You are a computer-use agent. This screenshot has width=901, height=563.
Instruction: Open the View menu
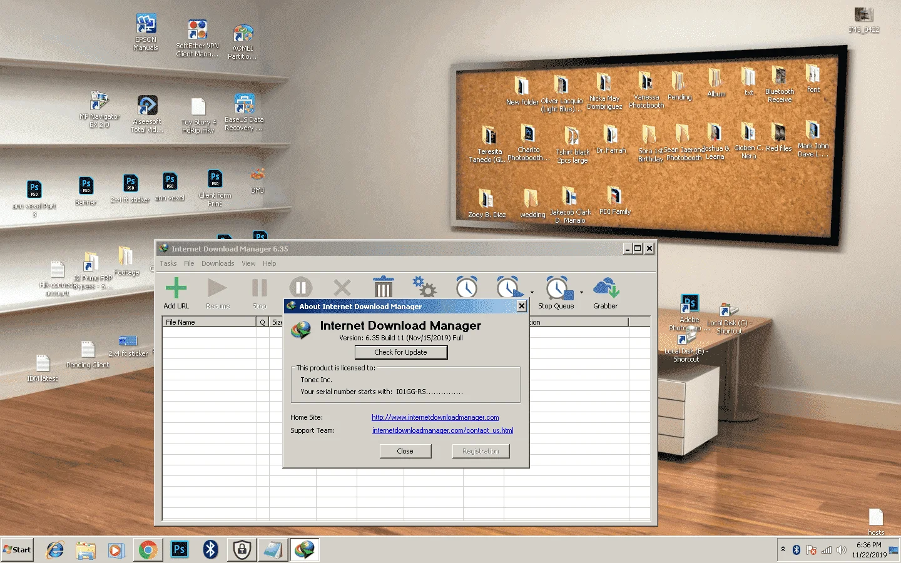[248, 263]
